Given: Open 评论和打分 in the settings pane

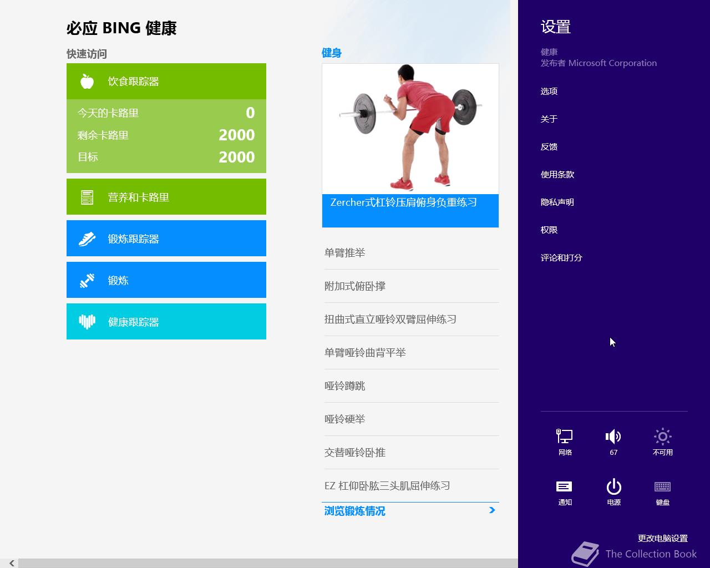Looking at the screenshot, I should [x=561, y=258].
